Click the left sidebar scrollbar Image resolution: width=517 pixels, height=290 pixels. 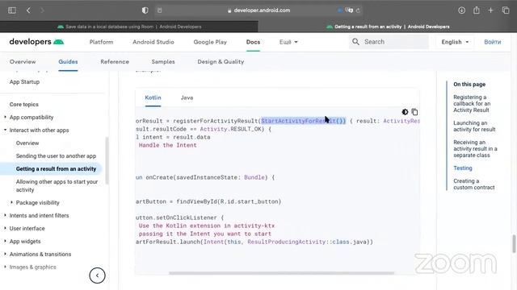click(107, 160)
